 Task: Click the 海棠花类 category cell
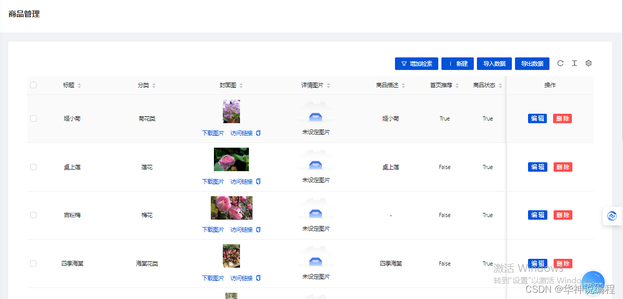(147, 264)
